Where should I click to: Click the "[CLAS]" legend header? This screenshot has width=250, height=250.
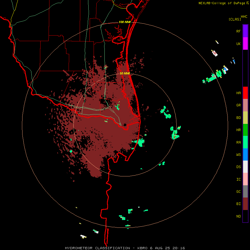pyautogui.click(x=235, y=19)
